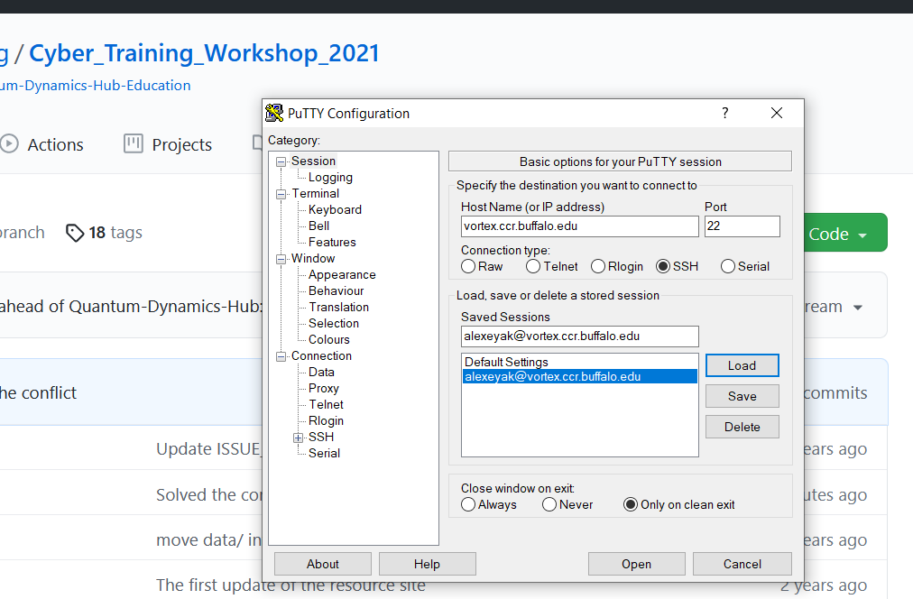
Task: Select Colours in the category tree
Action: point(328,339)
